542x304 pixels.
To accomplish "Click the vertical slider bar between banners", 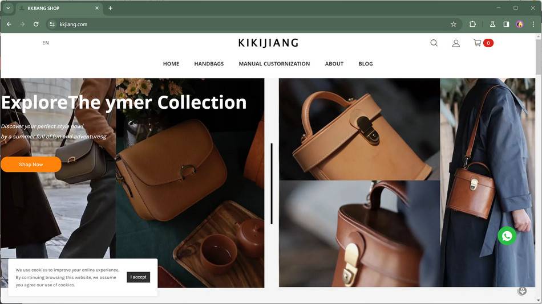I will pos(272,183).
